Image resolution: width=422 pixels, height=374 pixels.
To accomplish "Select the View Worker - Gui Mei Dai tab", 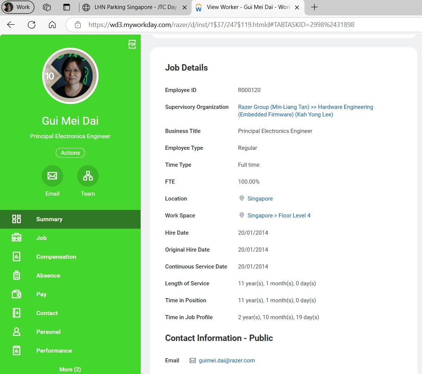I will pos(247,7).
